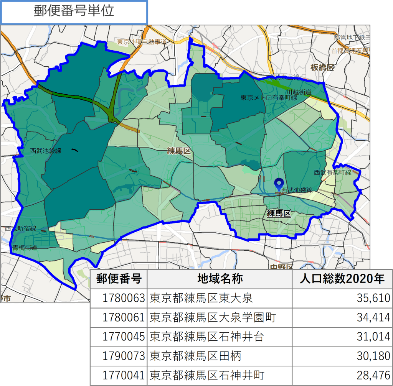This screenshot has height=386, width=393.
Task: Click the 西武池袋線 label on west side
Action: [46, 151]
